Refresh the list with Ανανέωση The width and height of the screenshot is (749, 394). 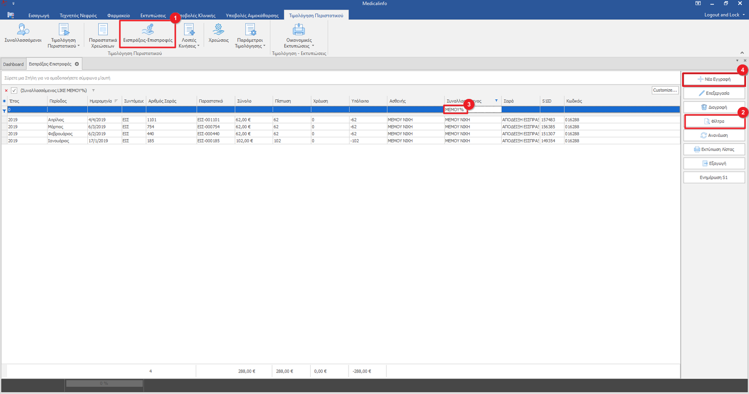coord(714,135)
